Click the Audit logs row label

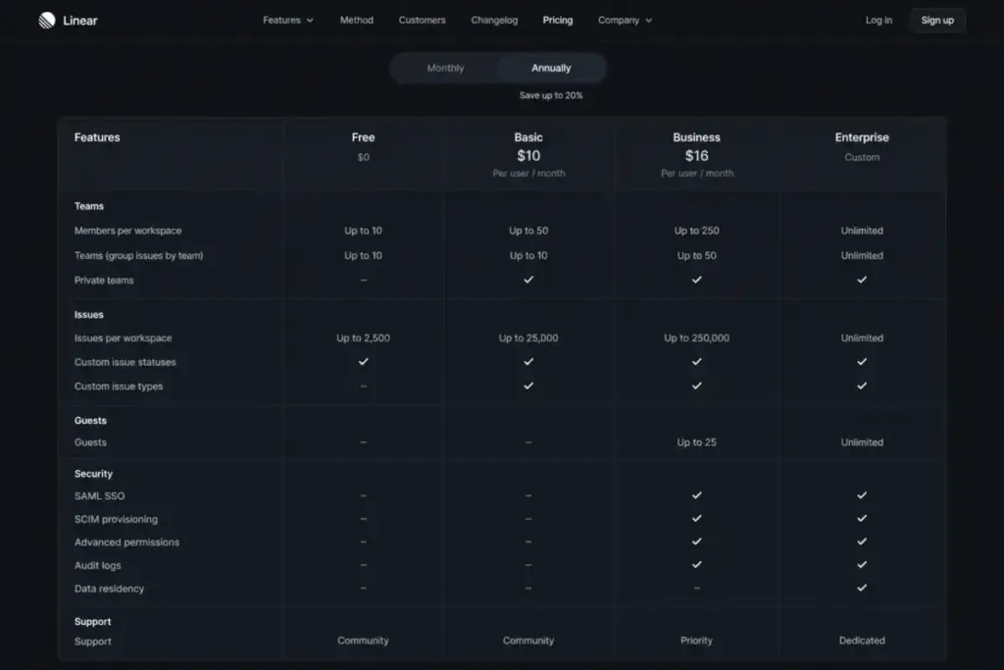tap(97, 566)
